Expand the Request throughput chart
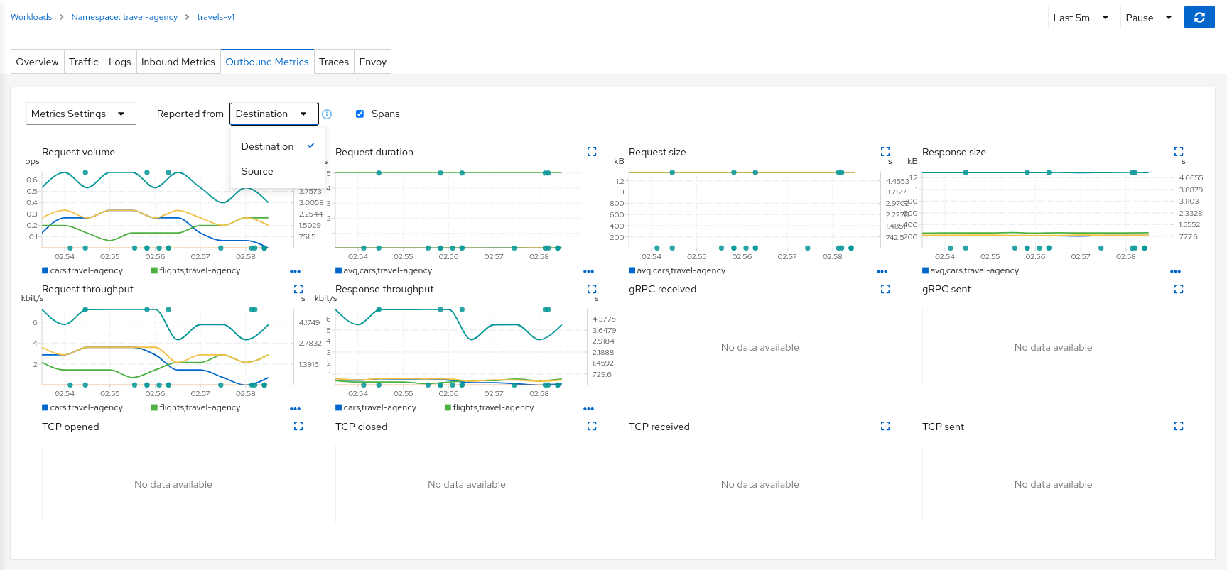The height and width of the screenshot is (570, 1227). coord(298,289)
